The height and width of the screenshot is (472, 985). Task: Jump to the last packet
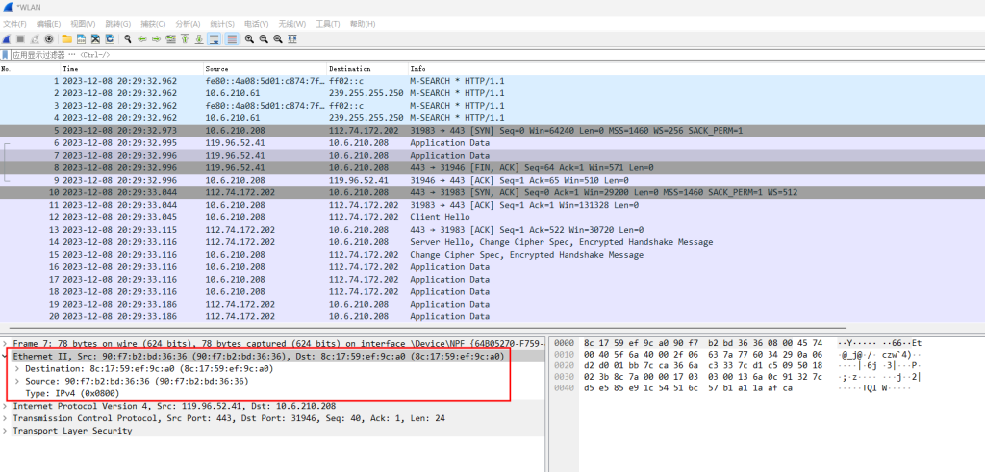click(x=198, y=38)
